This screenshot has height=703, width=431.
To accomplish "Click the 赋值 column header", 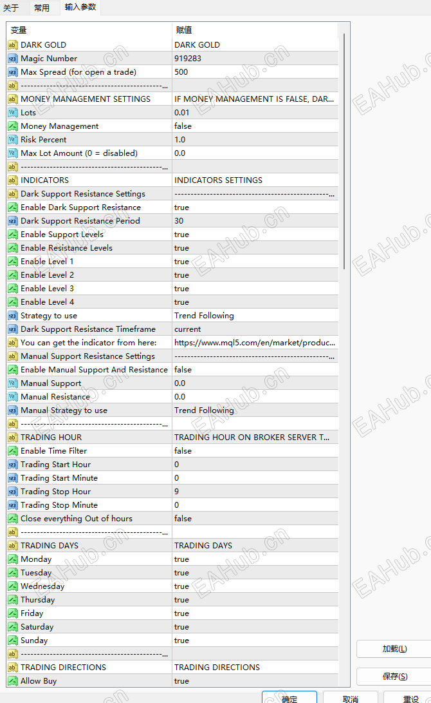I will point(255,30).
